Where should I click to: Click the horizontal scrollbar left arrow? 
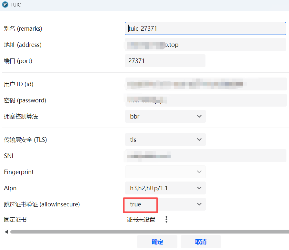(6, 232)
